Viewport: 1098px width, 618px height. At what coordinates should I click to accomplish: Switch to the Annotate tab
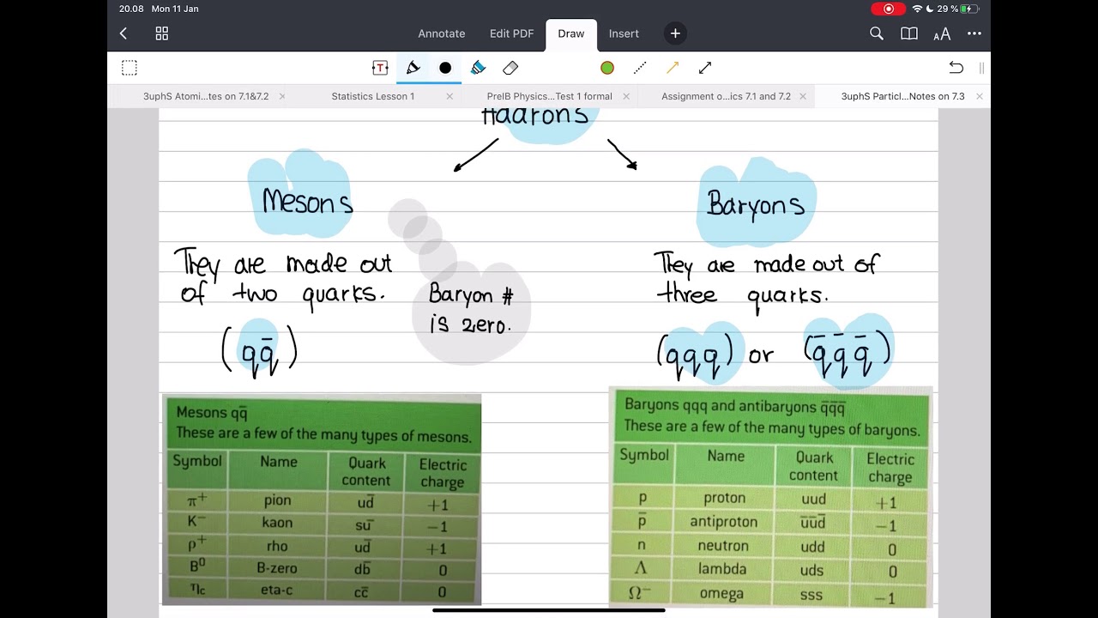[x=442, y=33]
